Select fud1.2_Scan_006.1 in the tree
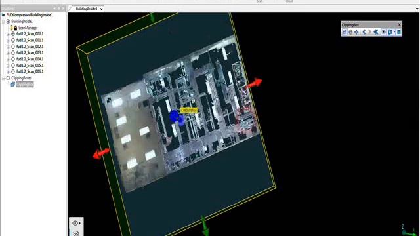Viewport: 420px width, 236px height. [x=30, y=71]
